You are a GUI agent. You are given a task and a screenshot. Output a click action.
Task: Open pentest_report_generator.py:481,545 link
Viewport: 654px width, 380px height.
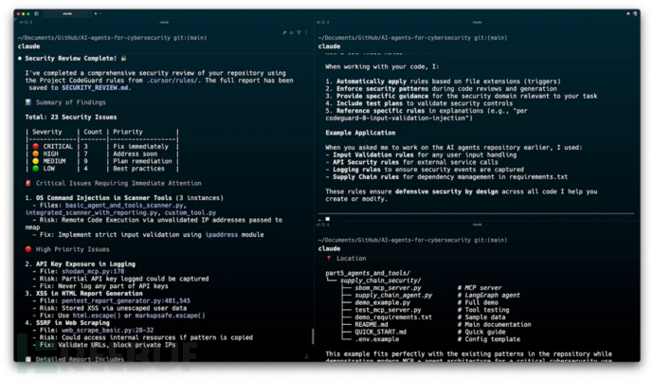coord(126,300)
